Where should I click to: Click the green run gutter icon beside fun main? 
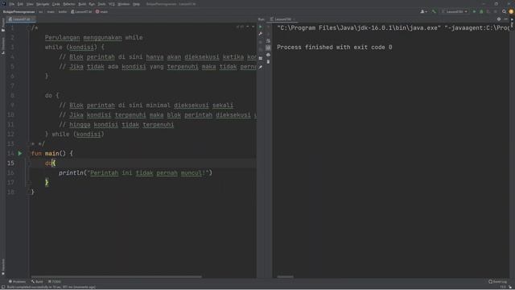(20, 153)
